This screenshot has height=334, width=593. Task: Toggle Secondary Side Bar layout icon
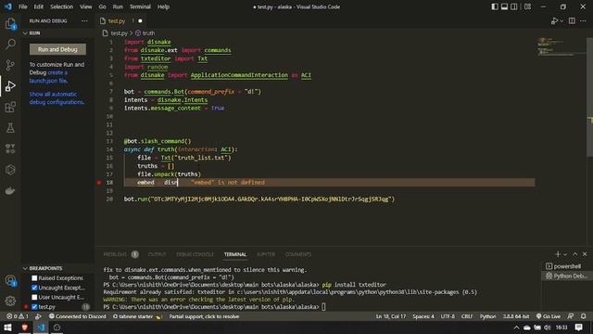(x=514, y=6)
